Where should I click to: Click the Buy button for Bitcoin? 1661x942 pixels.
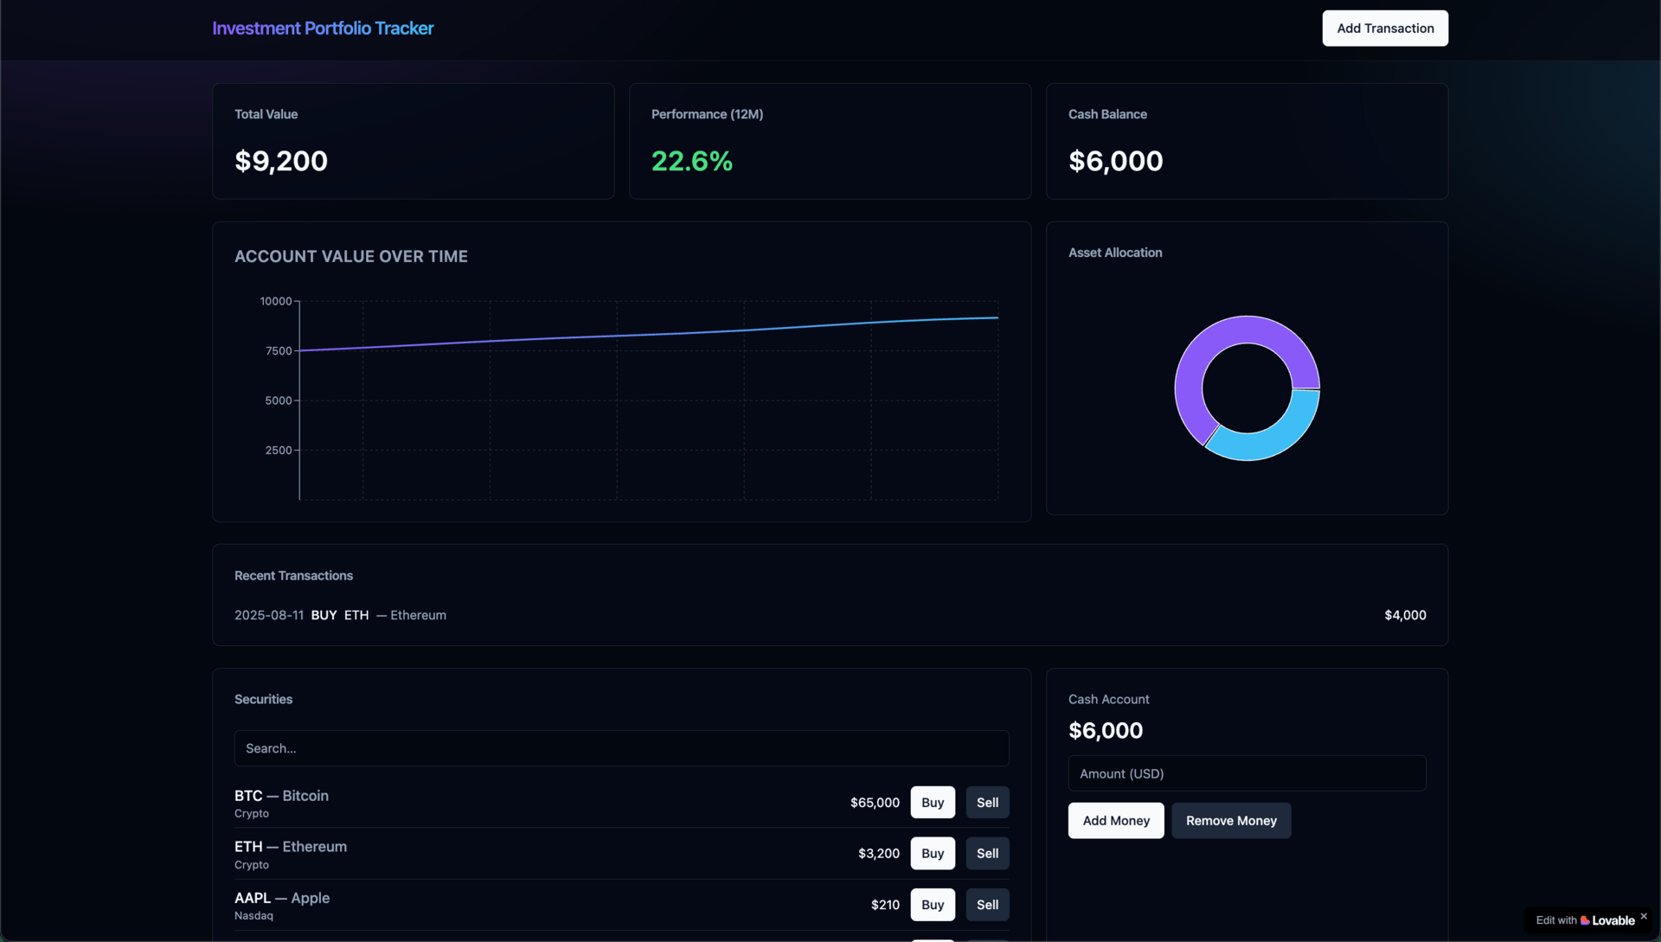(932, 803)
